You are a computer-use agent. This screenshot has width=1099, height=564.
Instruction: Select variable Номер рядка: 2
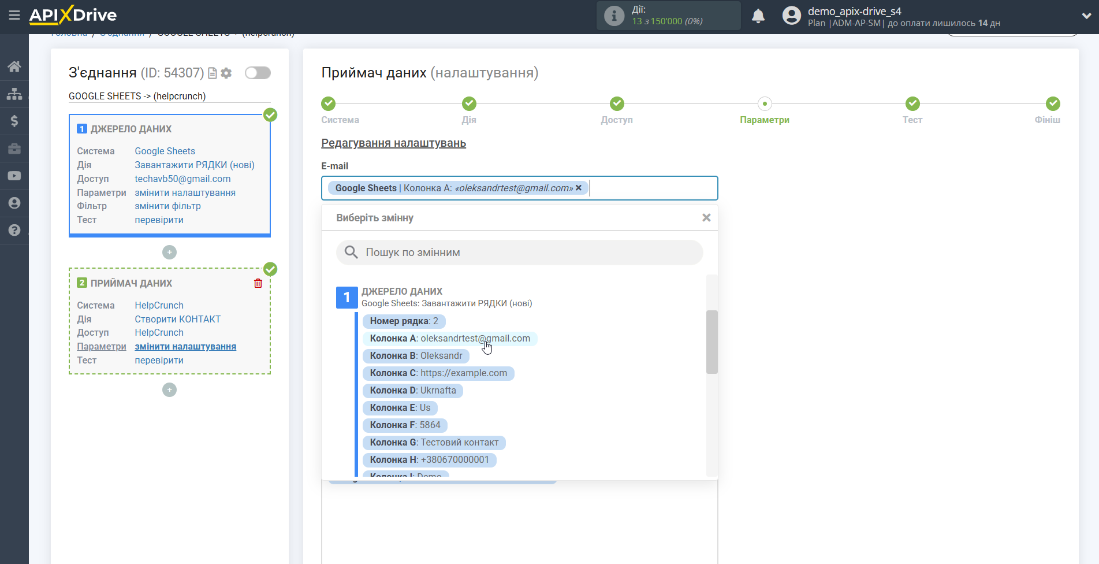click(x=404, y=321)
